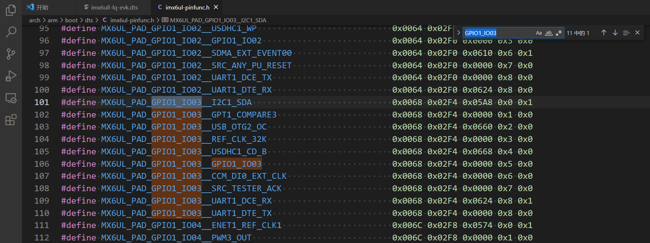Toggle Match Whole Word in find widget

549,33
